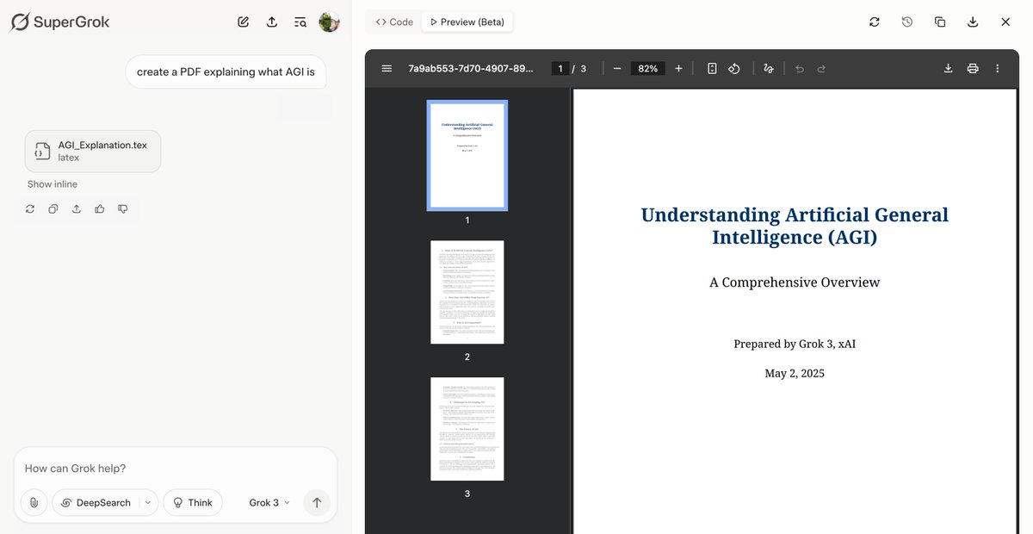Close the preview panel
1033x534 pixels.
point(1005,22)
